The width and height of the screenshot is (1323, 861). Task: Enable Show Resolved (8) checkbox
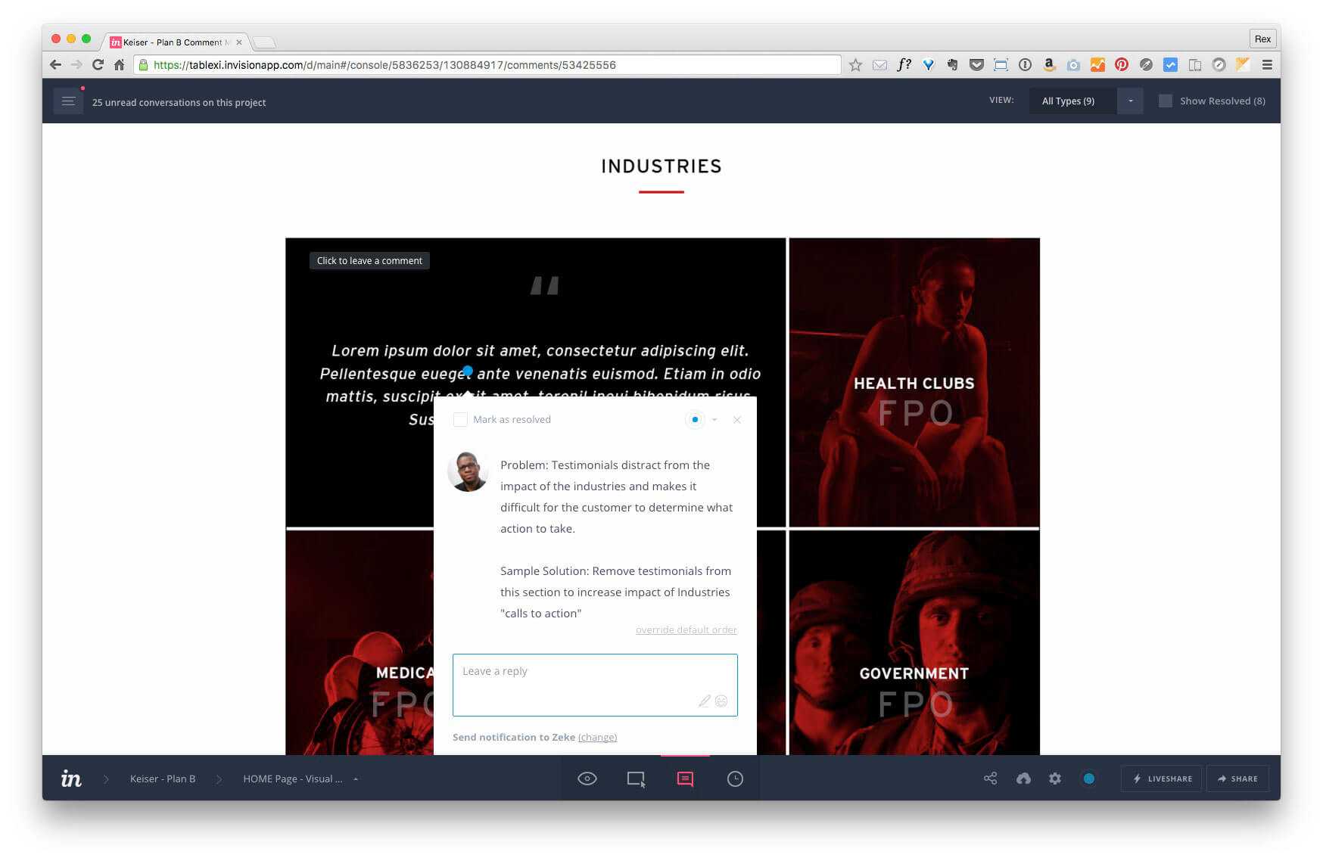1166,101
